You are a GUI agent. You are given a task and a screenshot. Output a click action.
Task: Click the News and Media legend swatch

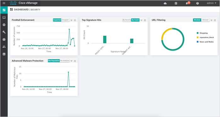pyautogui.click(x=198, y=42)
